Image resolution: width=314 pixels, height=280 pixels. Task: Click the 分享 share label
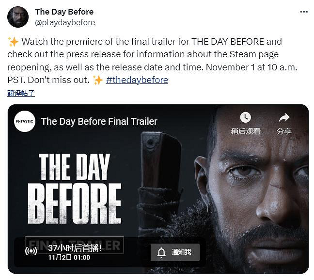[x=284, y=132]
